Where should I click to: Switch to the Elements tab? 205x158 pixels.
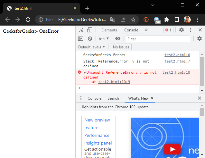[109, 30]
